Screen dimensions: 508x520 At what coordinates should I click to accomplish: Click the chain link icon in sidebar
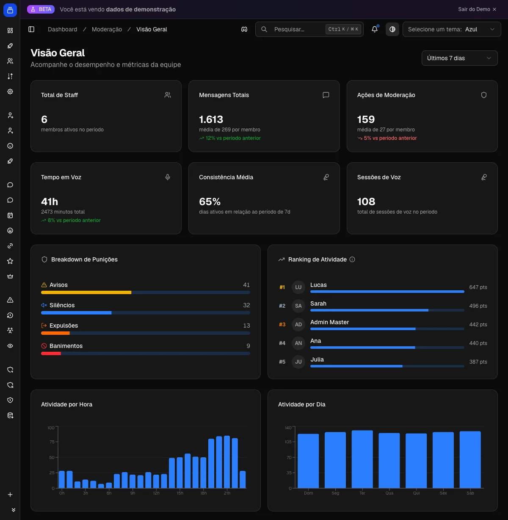(10, 246)
